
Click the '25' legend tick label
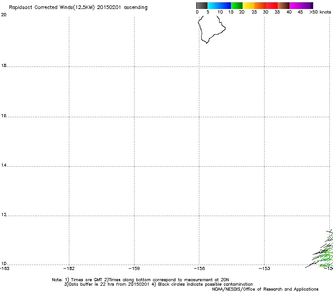[x=254, y=12]
